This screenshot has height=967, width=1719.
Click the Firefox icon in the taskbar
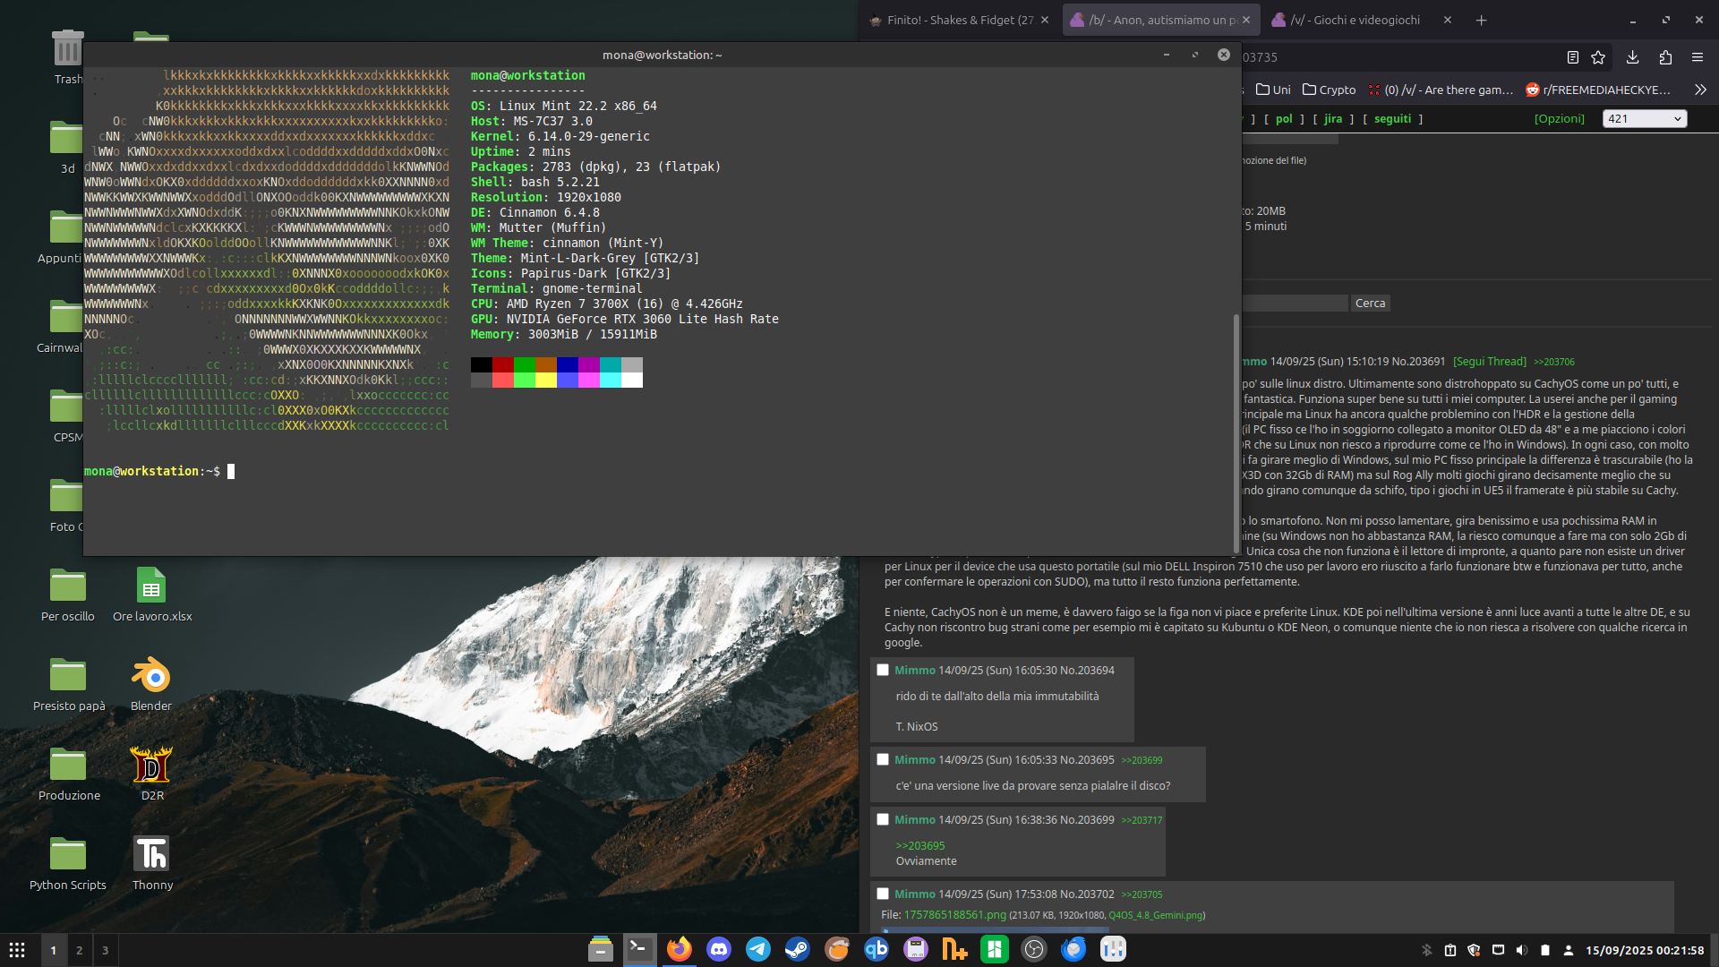679,949
